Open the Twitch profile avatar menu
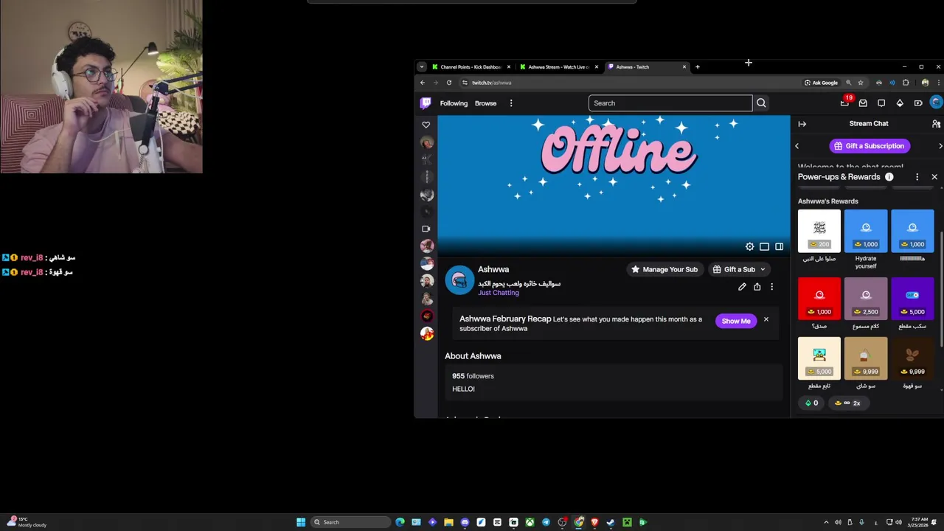This screenshot has width=944, height=531. pyautogui.click(x=936, y=103)
